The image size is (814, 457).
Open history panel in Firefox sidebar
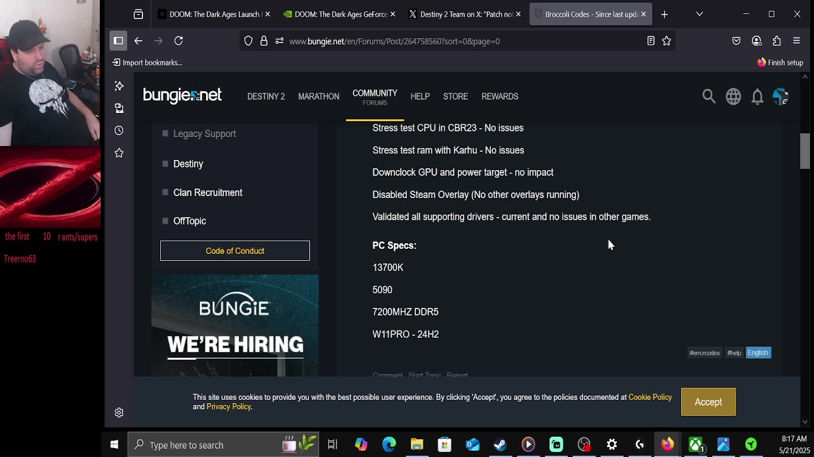(x=119, y=130)
